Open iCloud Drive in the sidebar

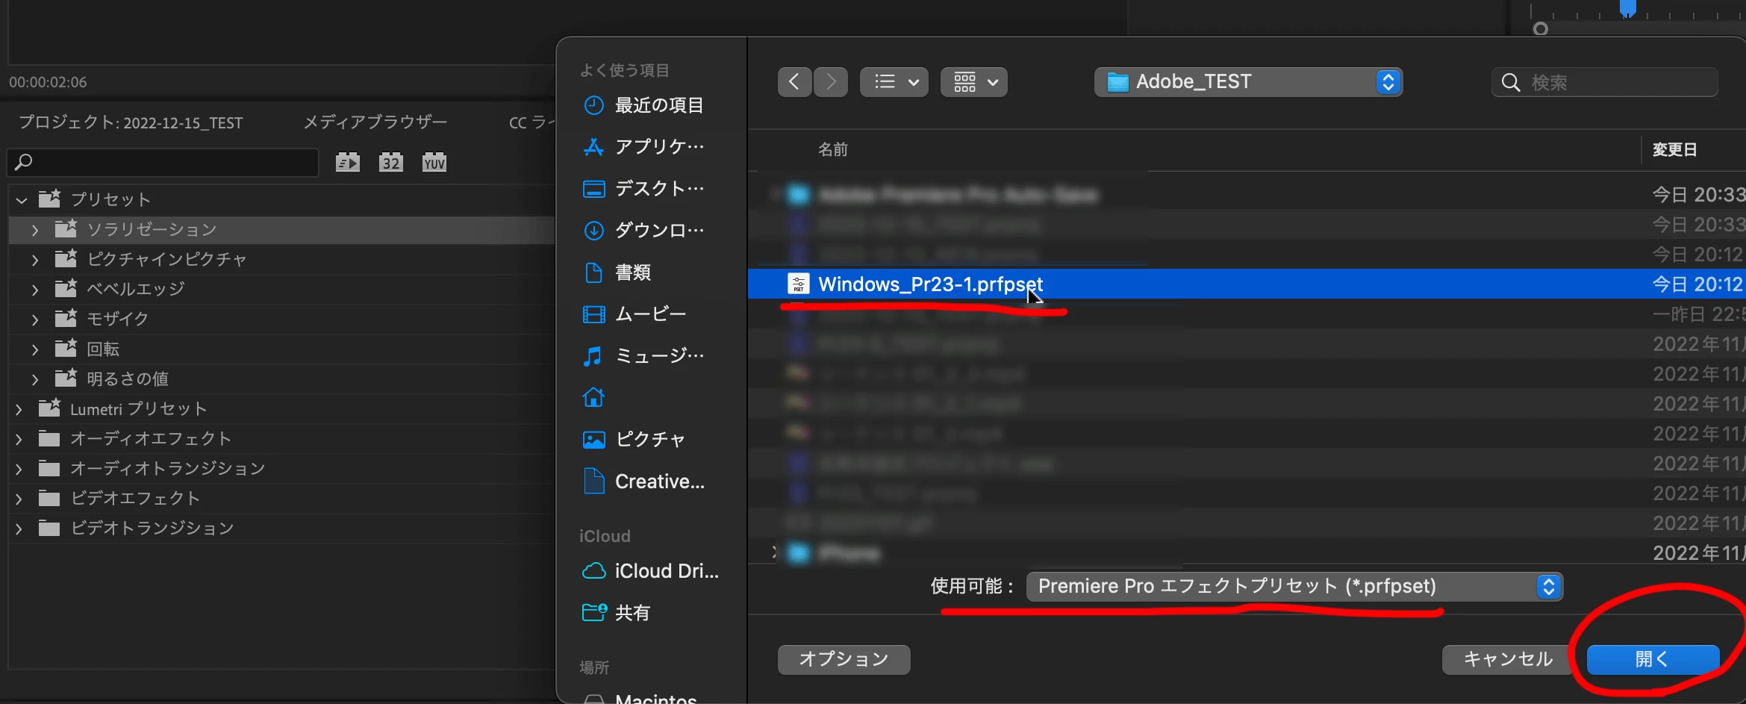tap(649, 571)
